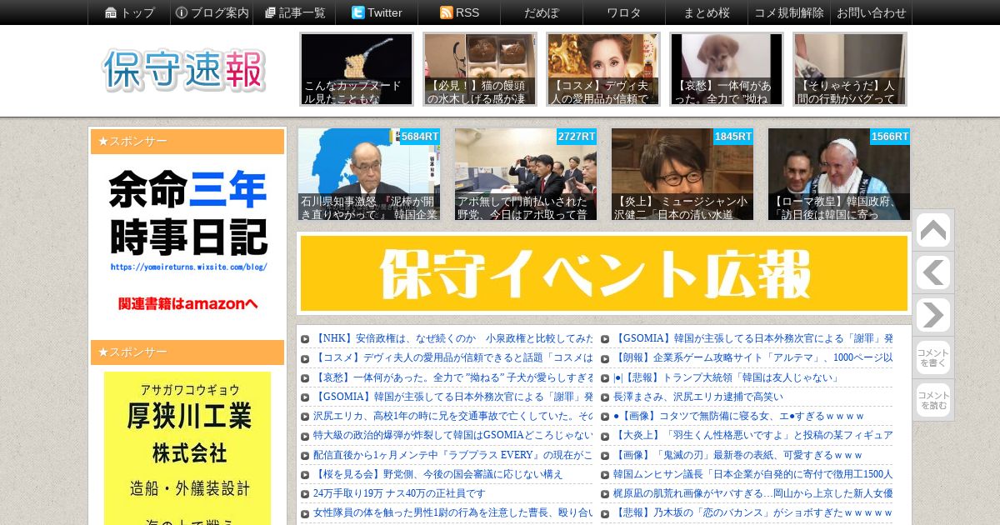Open 【桜を見る会】野党側 link
The width and height of the screenshot is (1000, 525).
[x=438, y=474]
